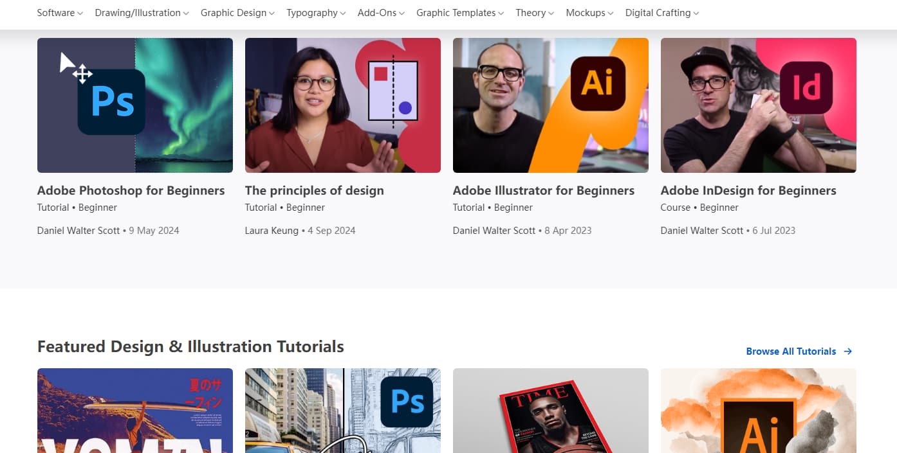Open the Laura Keung author link
Image resolution: width=897 pixels, height=453 pixels.
click(272, 231)
